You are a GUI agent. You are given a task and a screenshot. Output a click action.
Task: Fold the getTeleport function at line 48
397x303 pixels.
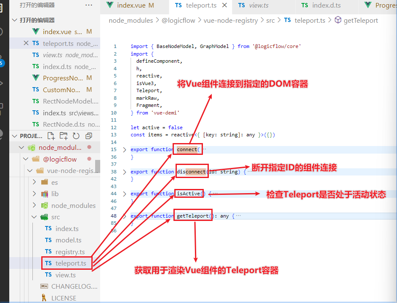125,215
